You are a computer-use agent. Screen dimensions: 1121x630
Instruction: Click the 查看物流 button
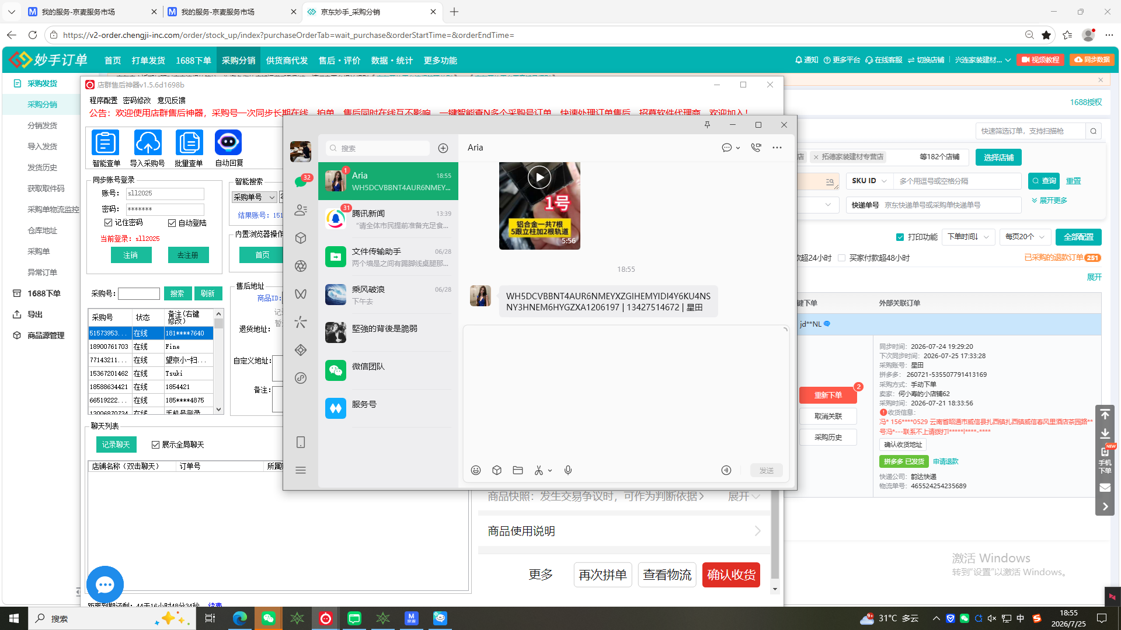coord(667,575)
